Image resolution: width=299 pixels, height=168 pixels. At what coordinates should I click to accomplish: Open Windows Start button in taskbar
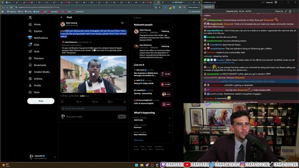click(136, 165)
